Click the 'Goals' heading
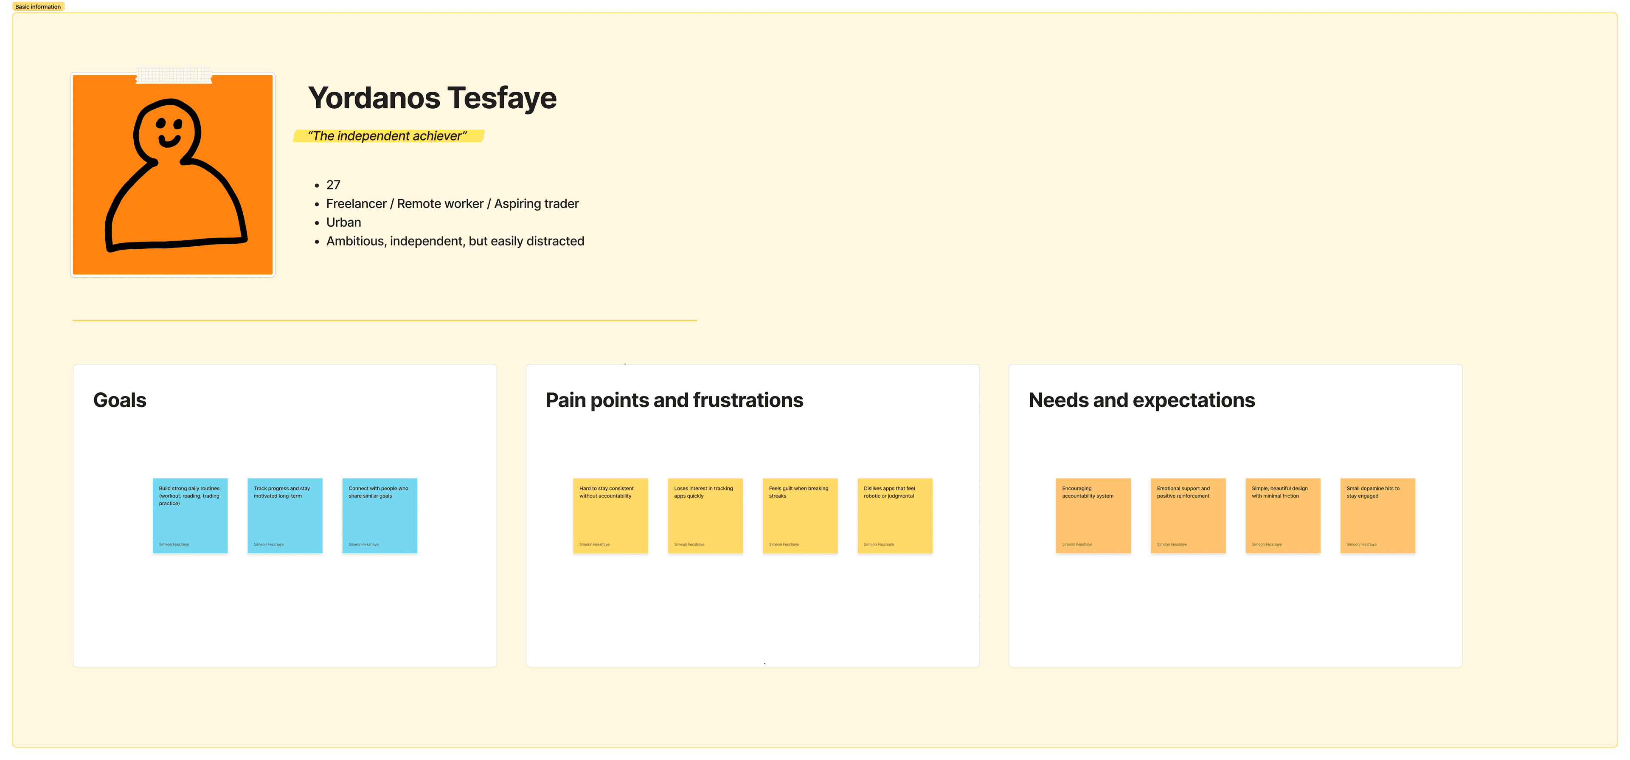The image size is (1630, 760). [120, 400]
